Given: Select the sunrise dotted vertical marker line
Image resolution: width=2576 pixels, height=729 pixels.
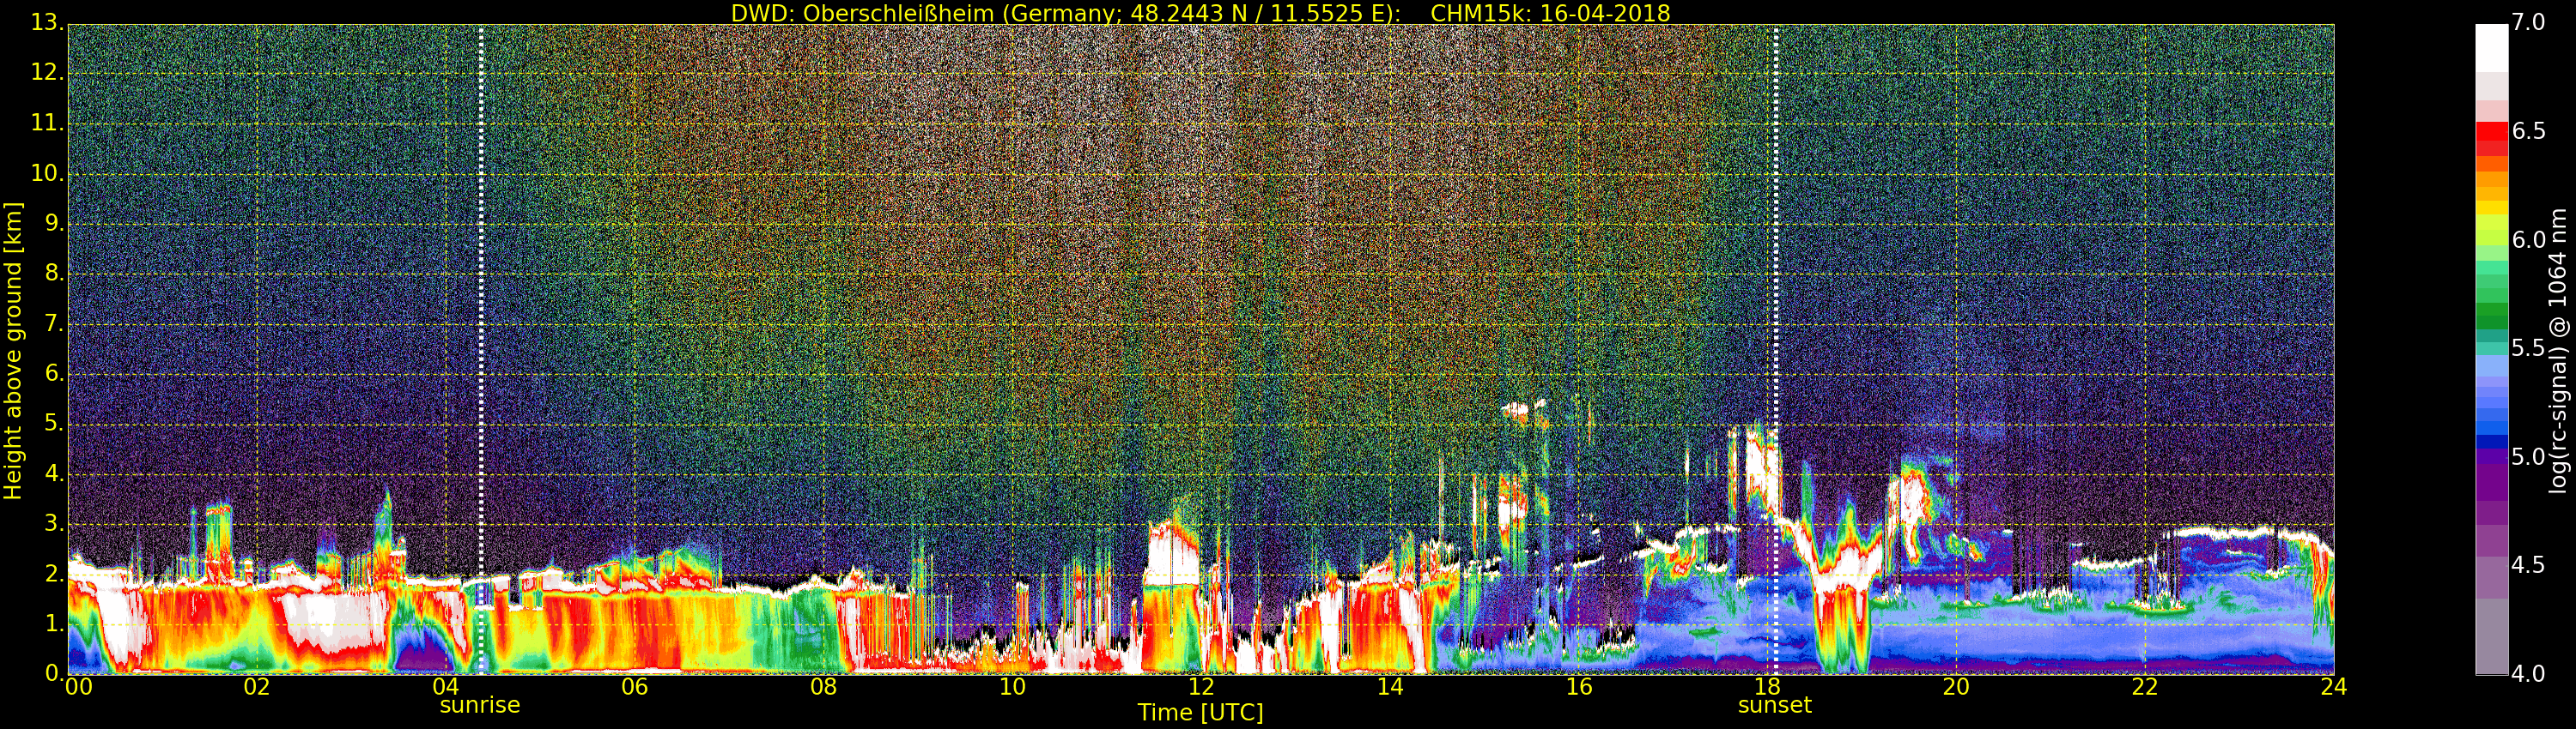Looking at the screenshot, I should tap(481, 350).
